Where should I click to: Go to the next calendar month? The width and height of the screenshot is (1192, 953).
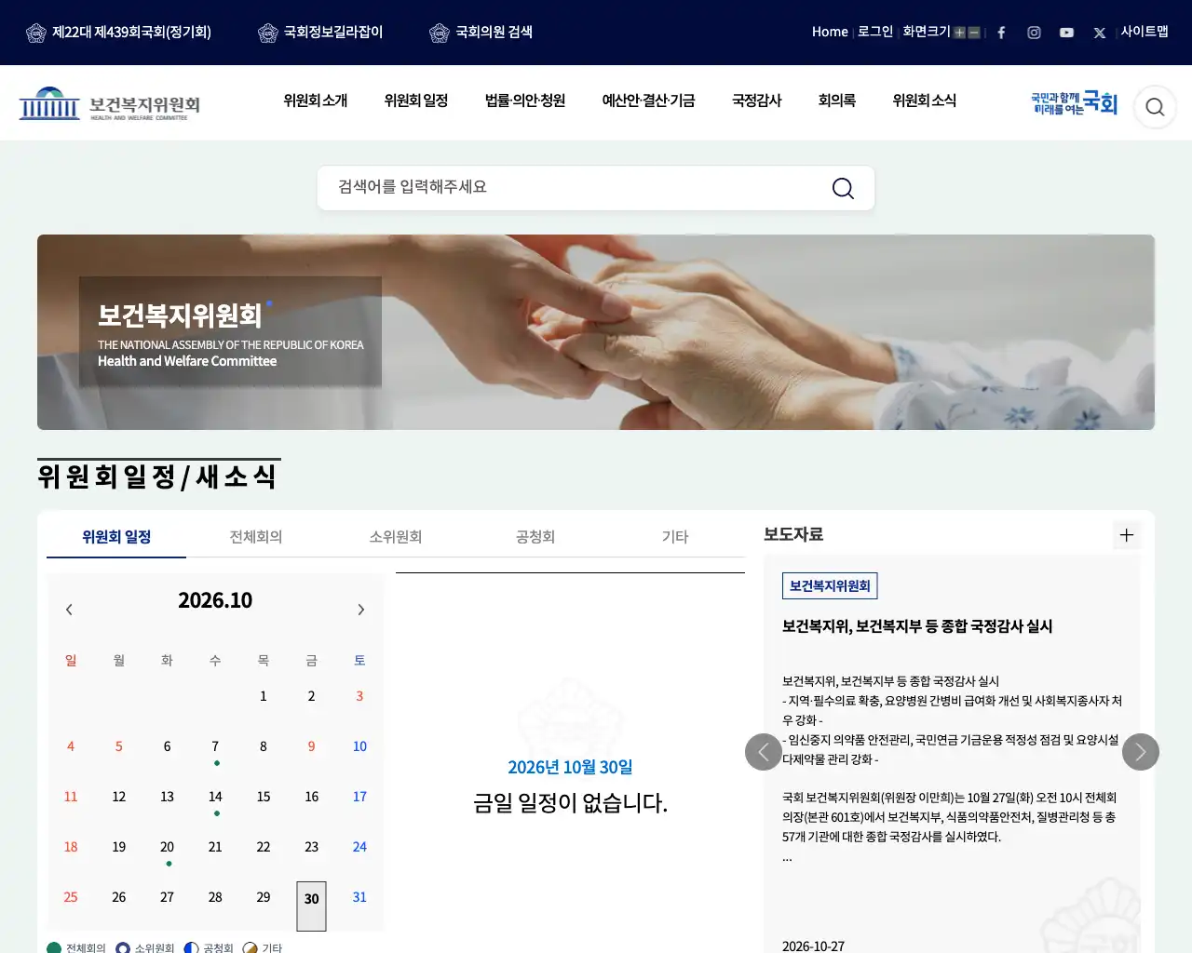click(360, 610)
